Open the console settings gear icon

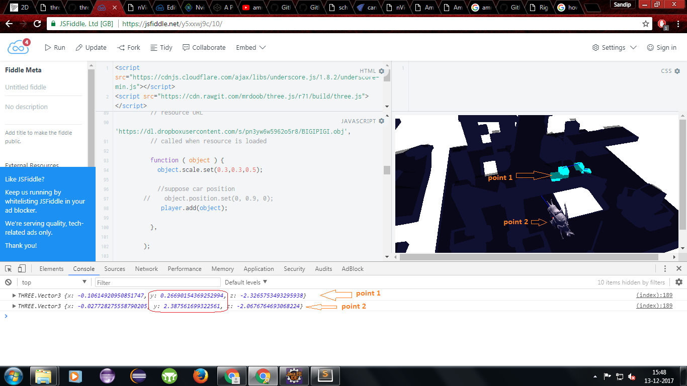(678, 282)
